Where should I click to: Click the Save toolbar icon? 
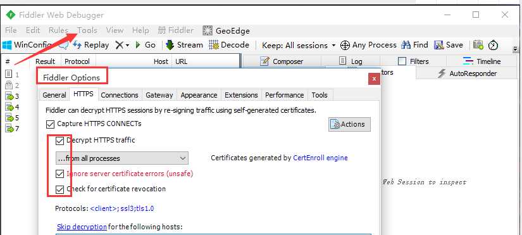click(x=438, y=45)
